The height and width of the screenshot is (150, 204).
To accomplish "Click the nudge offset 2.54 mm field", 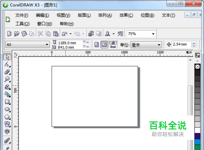I will [x=182, y=44].
